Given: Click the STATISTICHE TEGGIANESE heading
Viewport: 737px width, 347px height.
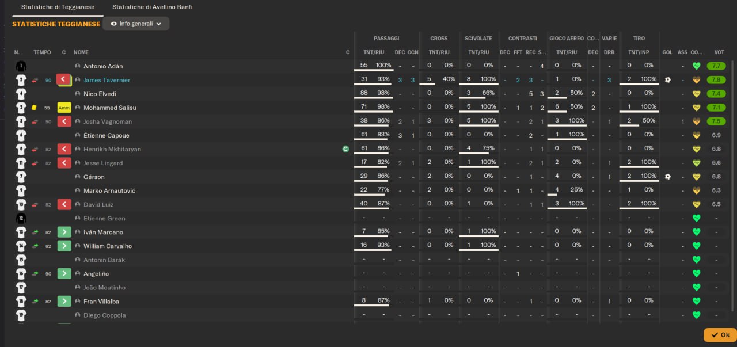Looking at the screenshot, I should pos(56,24).
